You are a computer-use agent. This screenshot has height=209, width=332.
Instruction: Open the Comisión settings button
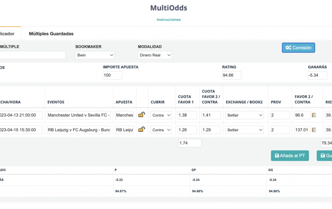298,47
